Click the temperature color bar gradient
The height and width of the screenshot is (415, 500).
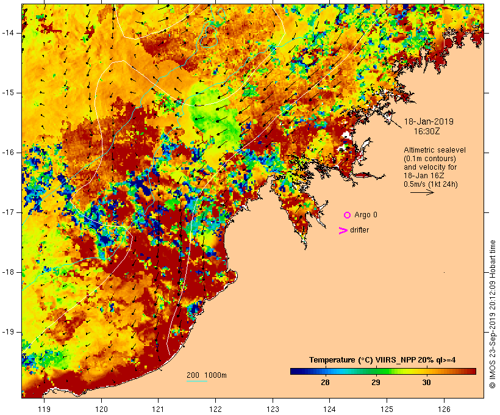pos(383,371)
